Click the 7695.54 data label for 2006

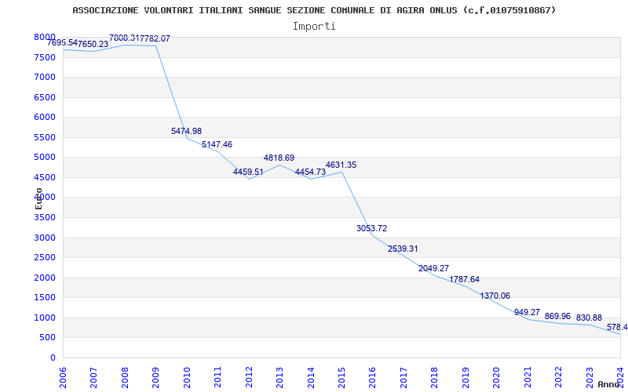pos(63,42)
